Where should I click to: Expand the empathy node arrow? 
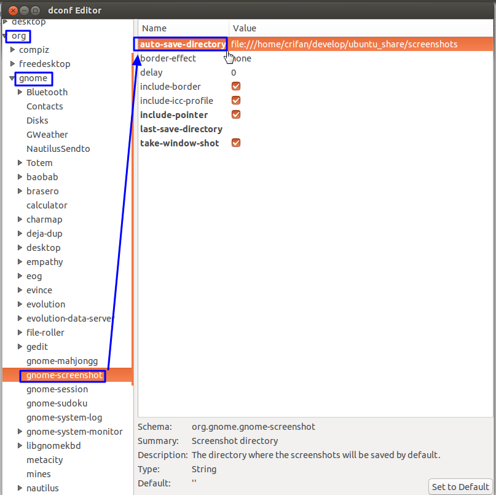click(x=20, y=261)
